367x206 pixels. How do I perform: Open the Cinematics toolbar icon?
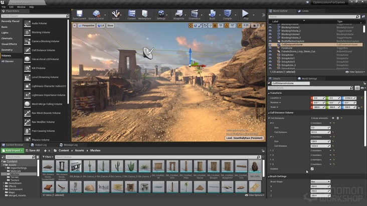pyautogui.click(x=195, y=14)
